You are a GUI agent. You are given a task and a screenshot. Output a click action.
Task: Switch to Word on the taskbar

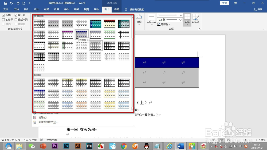(x=180, y=146)
